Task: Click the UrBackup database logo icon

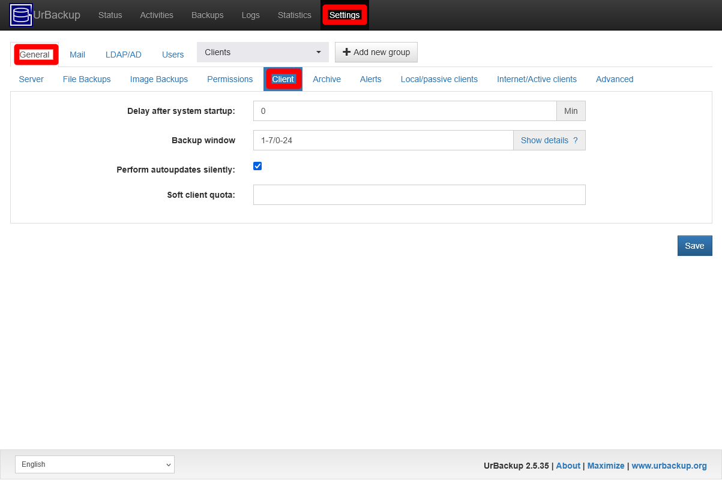Action: click(x=20, y=14)
